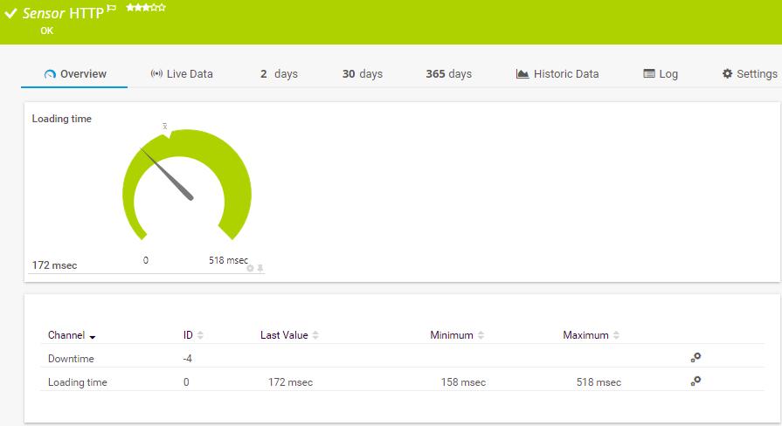Open channel settings gears for Downtime row
The image size is (782, 426).
click(x=695, y=357)
